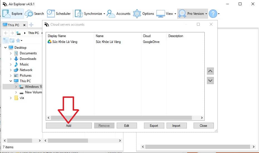Viewport: 259px width, 153px height.
Task: Open the Scheduler
Action: click(59, 14)
